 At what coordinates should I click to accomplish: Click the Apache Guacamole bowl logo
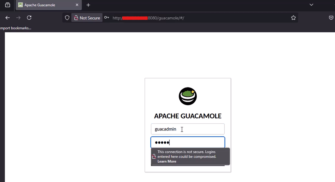[x=188, y=96]
